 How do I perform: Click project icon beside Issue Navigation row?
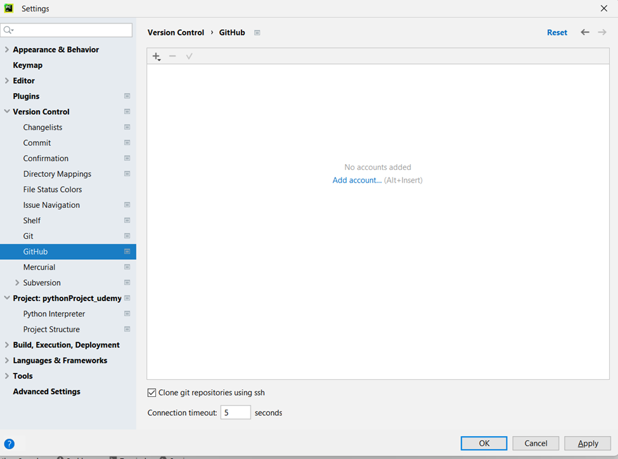(127, 205)
